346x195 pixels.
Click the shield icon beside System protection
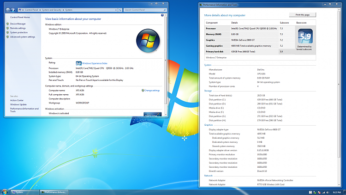point(7,32)
